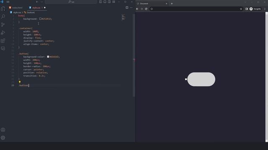Go back in VS Code editor history
This screenshot has width=268, height=150.
(37, 2)
